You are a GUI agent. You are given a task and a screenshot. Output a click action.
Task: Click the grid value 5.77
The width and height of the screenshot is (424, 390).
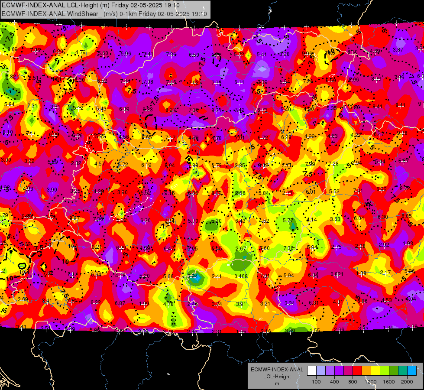tap(288, 221)
